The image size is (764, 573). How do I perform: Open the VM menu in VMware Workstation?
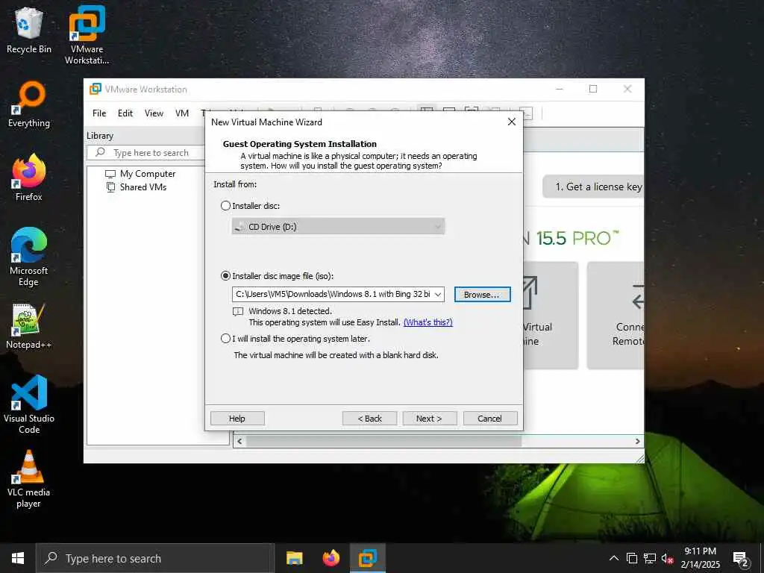coord(182,113)
